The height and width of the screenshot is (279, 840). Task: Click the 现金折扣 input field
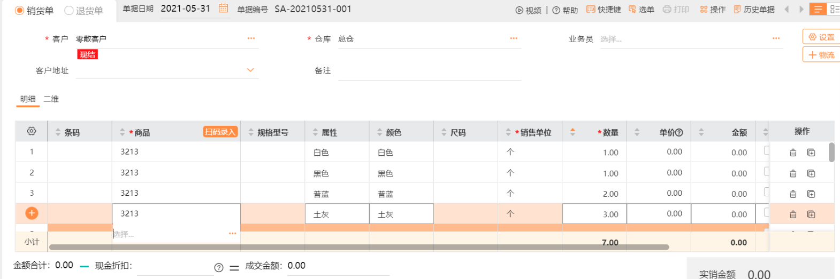tap(175, 266)
